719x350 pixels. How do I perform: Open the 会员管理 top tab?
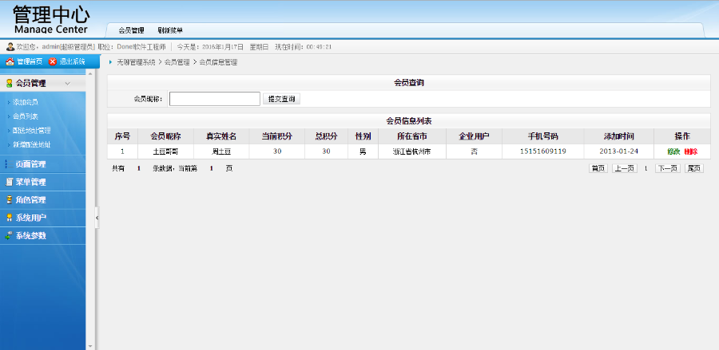[x=131, y=30]
